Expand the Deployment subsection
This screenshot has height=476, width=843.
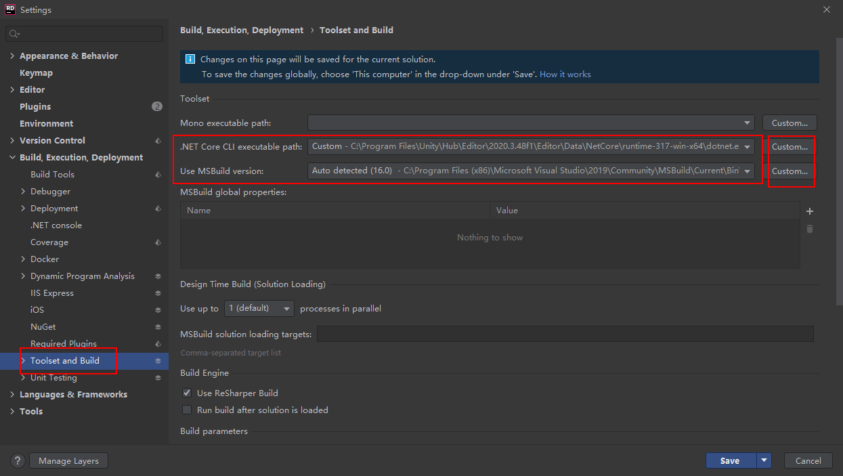pyautogui.click(x=23, y=209)
